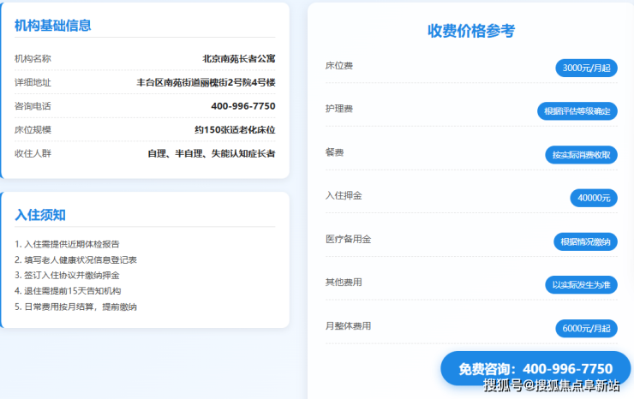The image size is (634, 399).
Task: Click the 6000元/月起 monthly total badge
Action: (x=586, y=328)
